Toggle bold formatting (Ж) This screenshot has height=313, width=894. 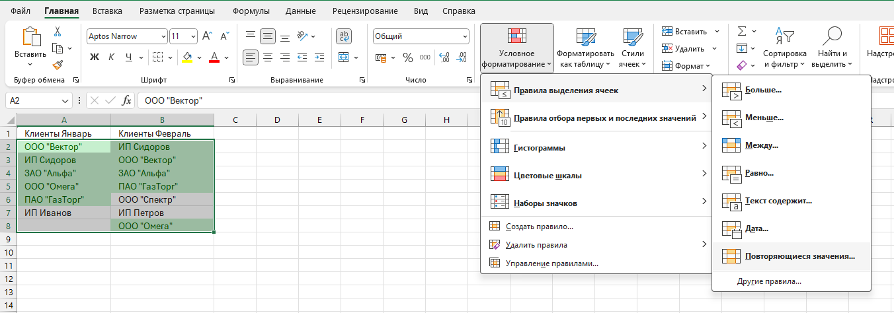(x=94, y=57)
